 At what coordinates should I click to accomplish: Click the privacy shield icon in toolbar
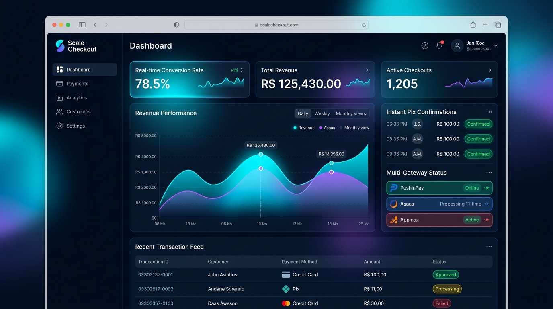pyautogui.click(x=176, y=25)
